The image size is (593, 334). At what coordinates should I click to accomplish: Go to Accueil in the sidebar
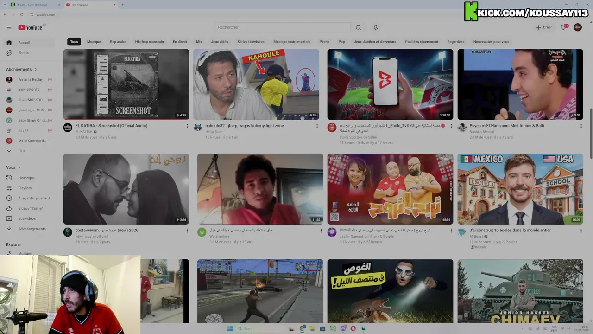point(29,43)
